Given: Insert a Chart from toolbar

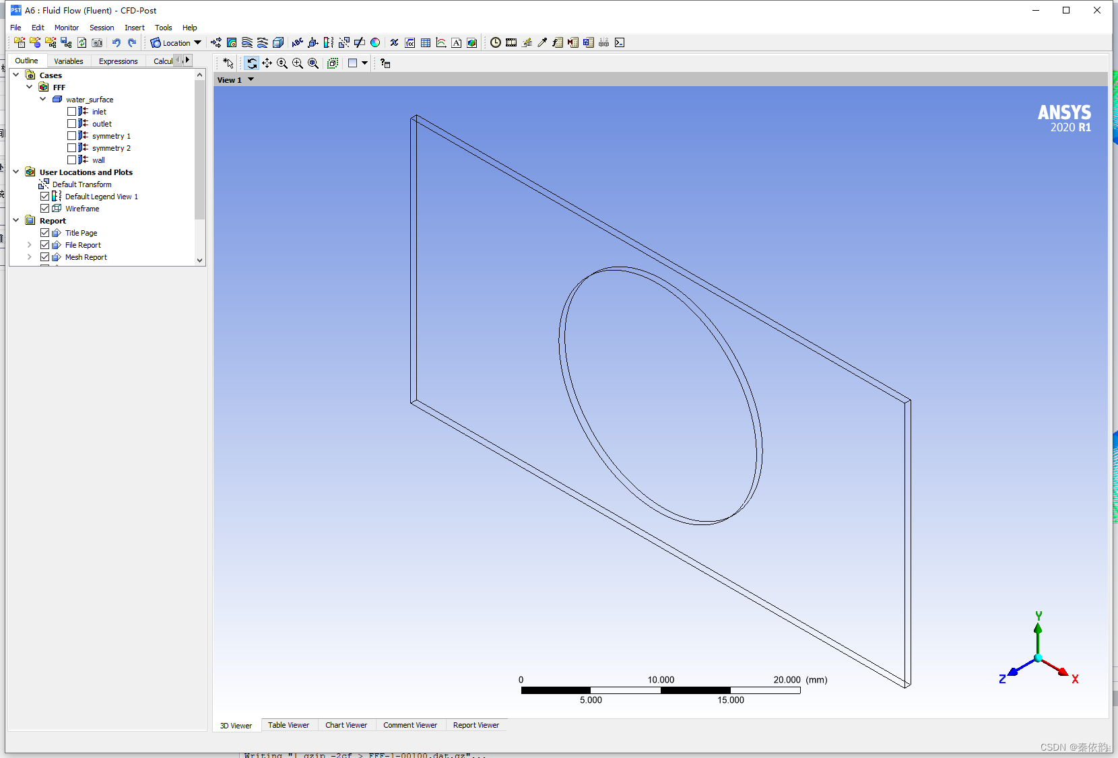Looking at the screenshot, I should pyautogui.click(x=441, y=42).
